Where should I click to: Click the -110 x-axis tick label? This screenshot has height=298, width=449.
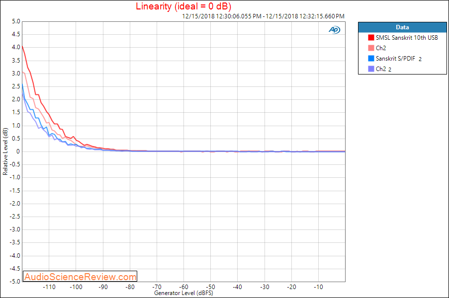point(49,287)
